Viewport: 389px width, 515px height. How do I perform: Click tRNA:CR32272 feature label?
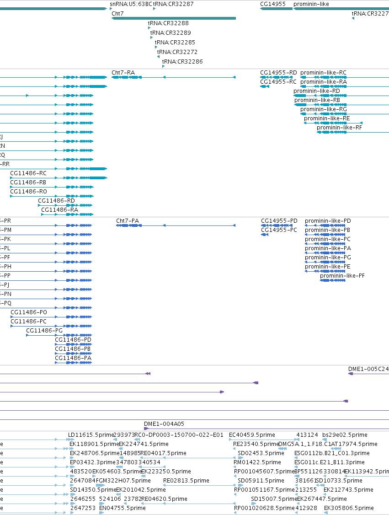pos(177,52)
